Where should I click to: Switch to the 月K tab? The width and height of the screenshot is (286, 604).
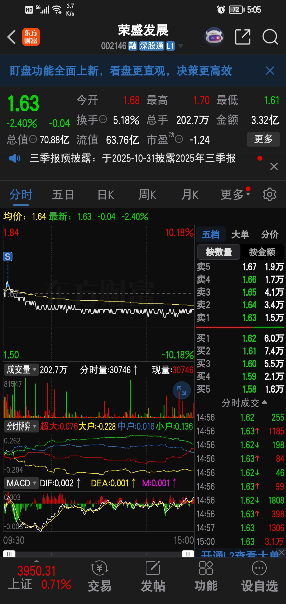coord(190,195)
